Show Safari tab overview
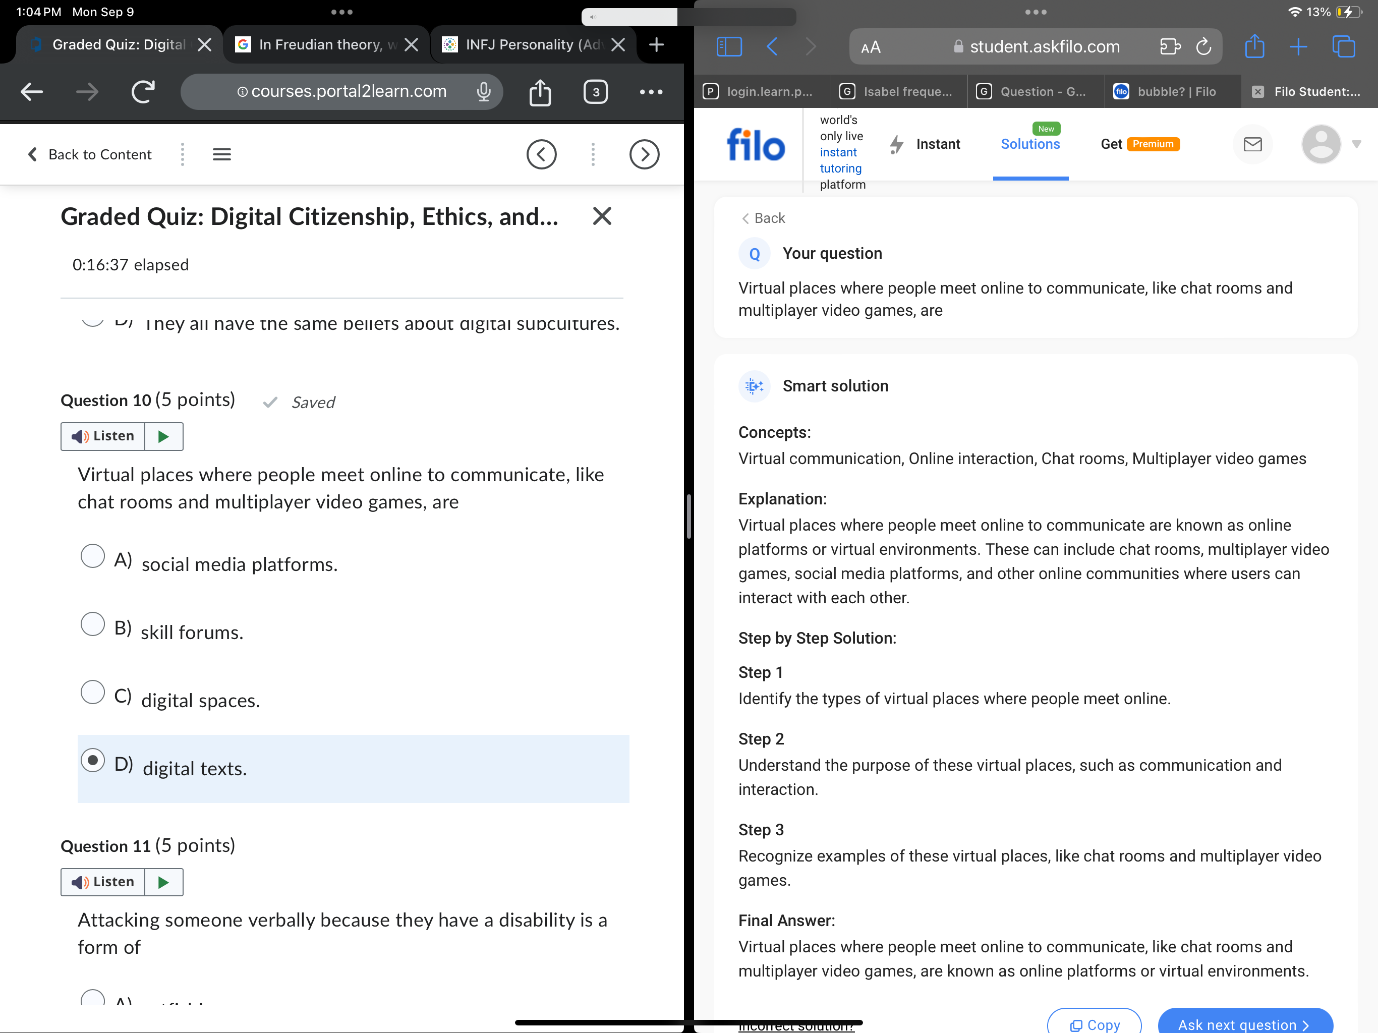This screenshot has height=1033, width=1378. click(1343, 47)
